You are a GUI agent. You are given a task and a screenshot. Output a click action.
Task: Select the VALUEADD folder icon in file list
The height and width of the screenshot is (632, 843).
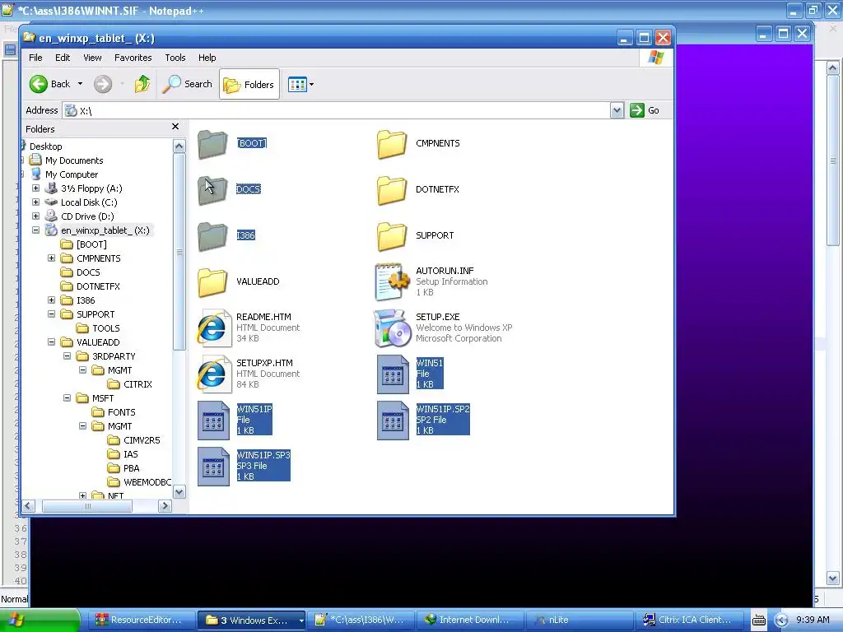click(213, 281)
